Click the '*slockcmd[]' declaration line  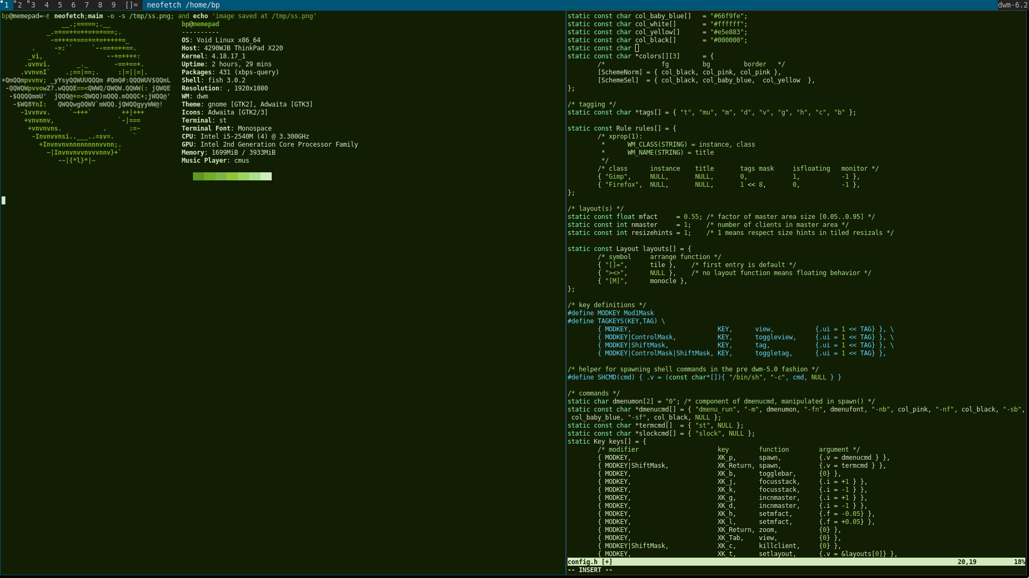[x=661, y=433]
